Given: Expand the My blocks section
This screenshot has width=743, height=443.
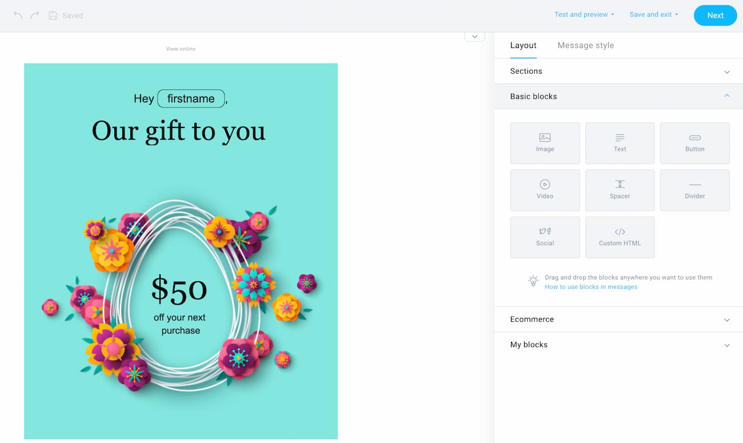Looking at the screenshot, I should (617, 345).
